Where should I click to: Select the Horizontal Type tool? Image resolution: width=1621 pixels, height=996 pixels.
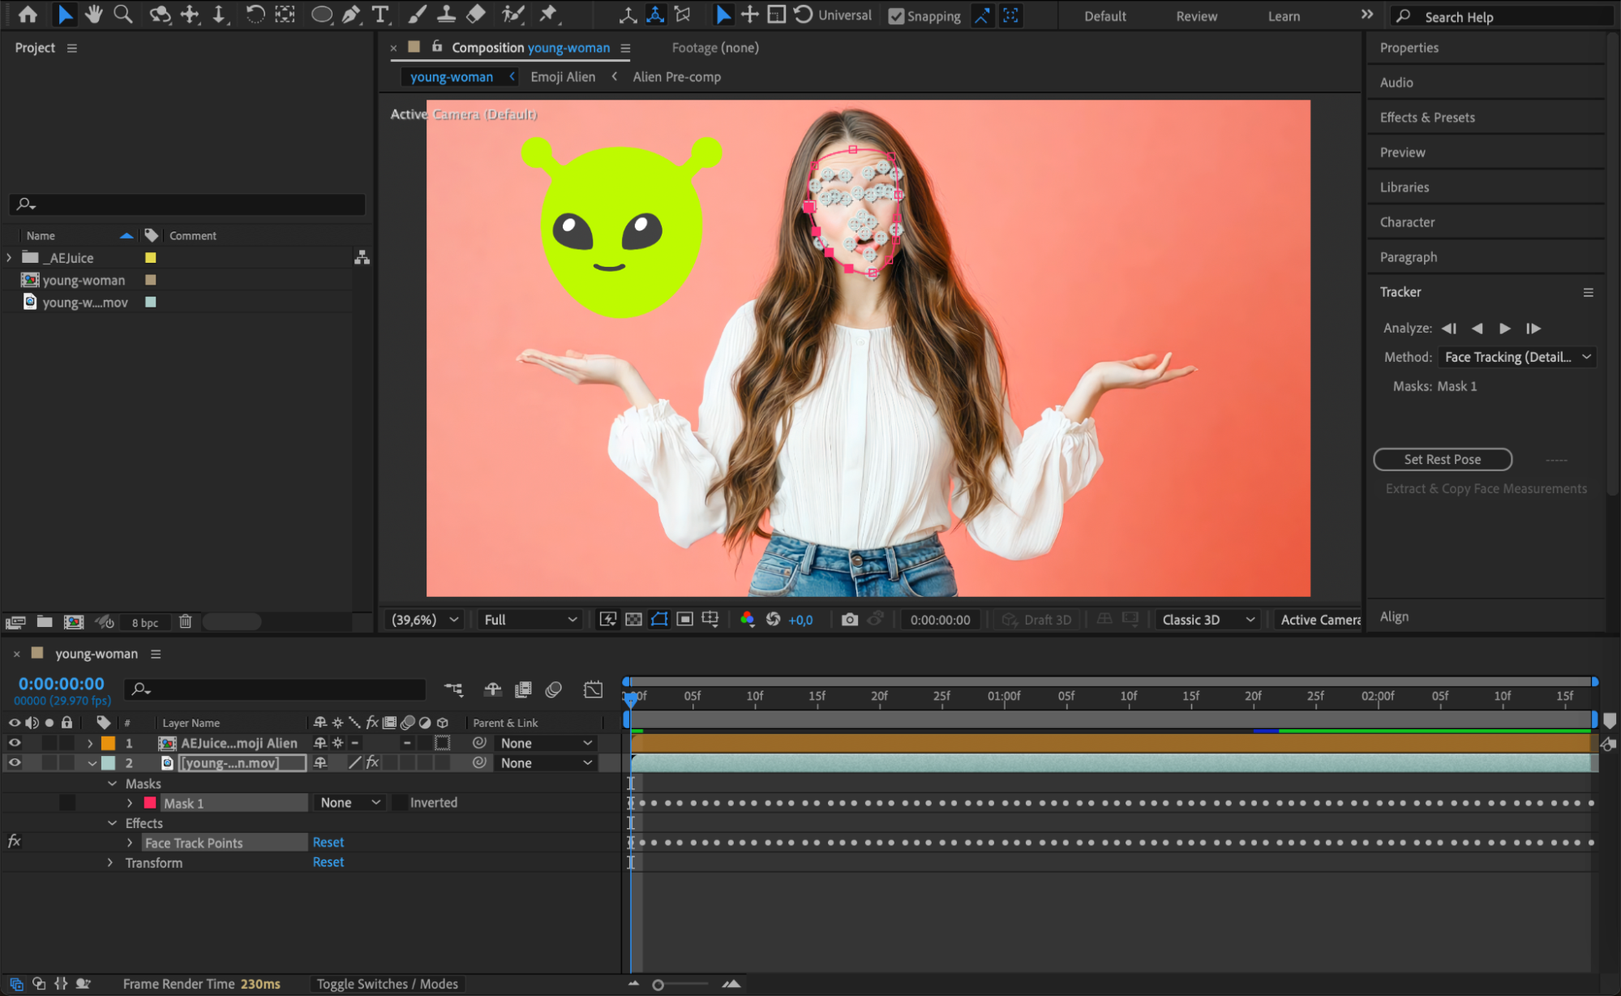tap(380, 14)
